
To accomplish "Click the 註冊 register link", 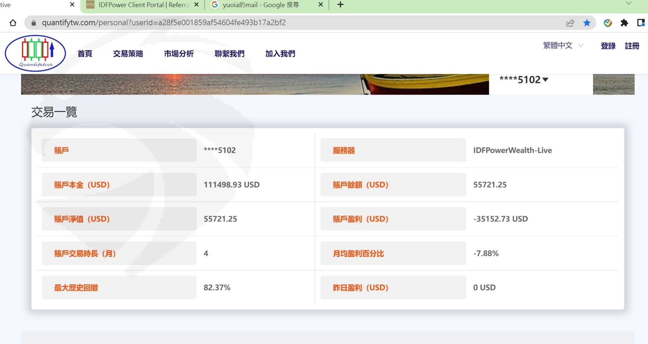I will [x=632, y=46].
